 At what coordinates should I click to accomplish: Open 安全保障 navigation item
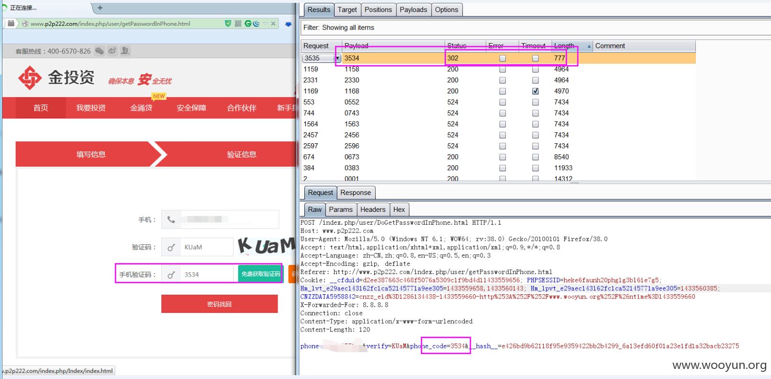click(x=191, y=108)
